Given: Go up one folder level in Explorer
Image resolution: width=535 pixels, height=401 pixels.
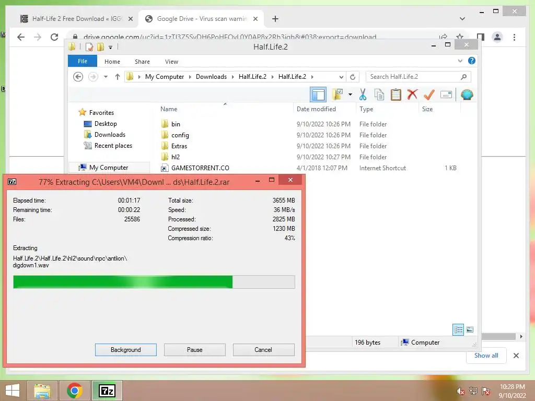Looking at the screenshot, I should [118, 77].
